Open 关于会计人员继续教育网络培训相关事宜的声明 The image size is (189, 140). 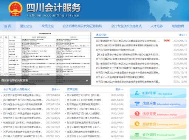click(119, 77)
